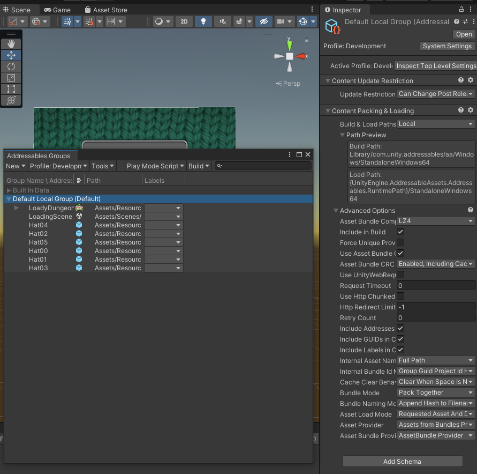The width and height of the screenshot is (477, 474).
Task: Toggle grid snapping icon
Action: tap(89, 21)
